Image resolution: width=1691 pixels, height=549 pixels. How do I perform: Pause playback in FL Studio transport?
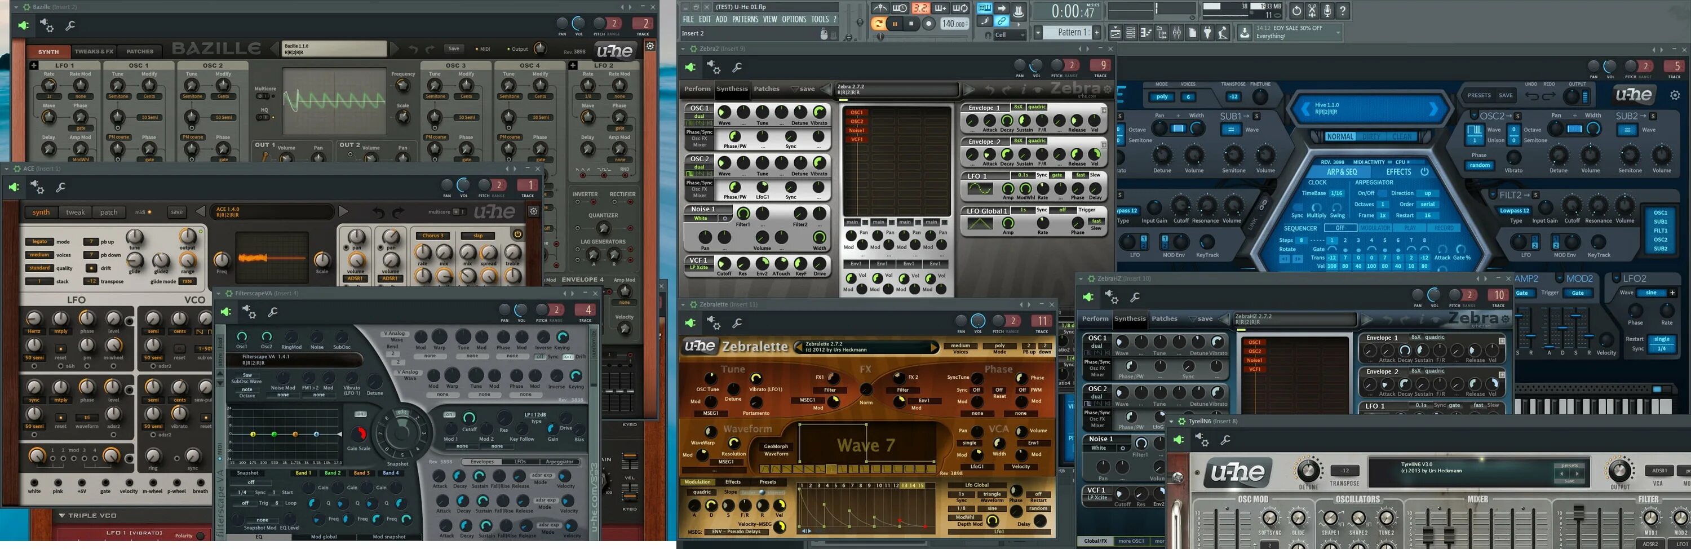click(x=896, y=24)
